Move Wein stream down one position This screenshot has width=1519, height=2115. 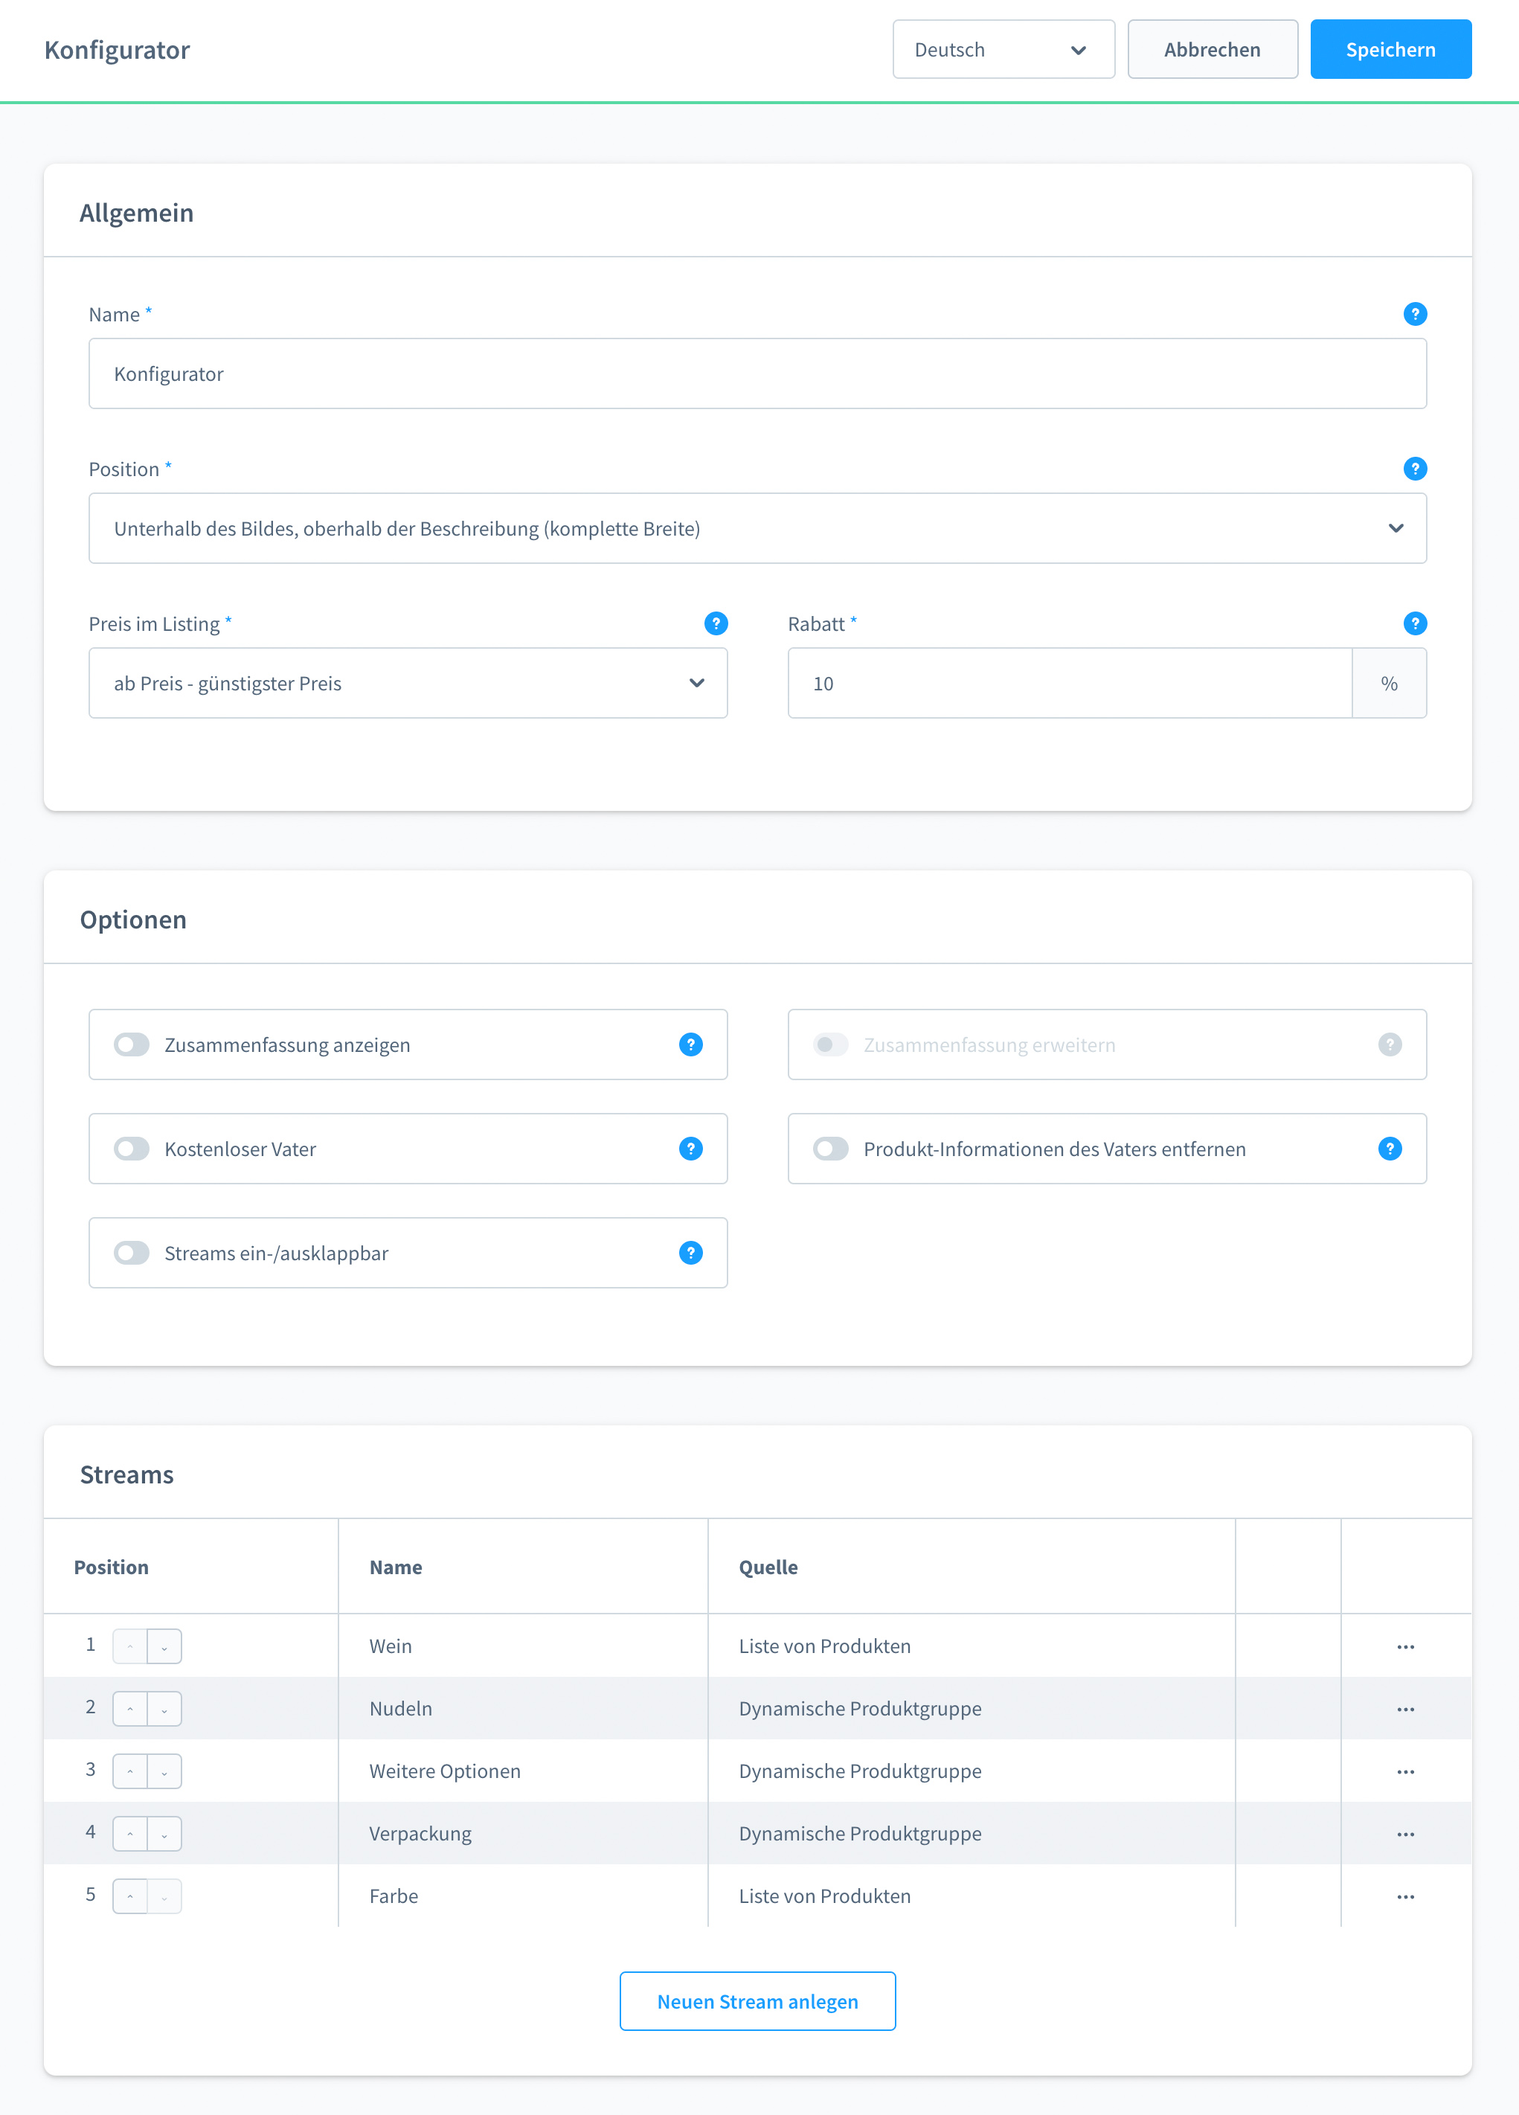pyautogui.click(x=164, y=1647)
